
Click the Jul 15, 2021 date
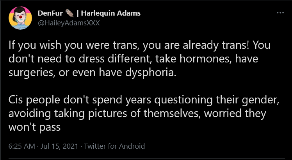point(59,146)
